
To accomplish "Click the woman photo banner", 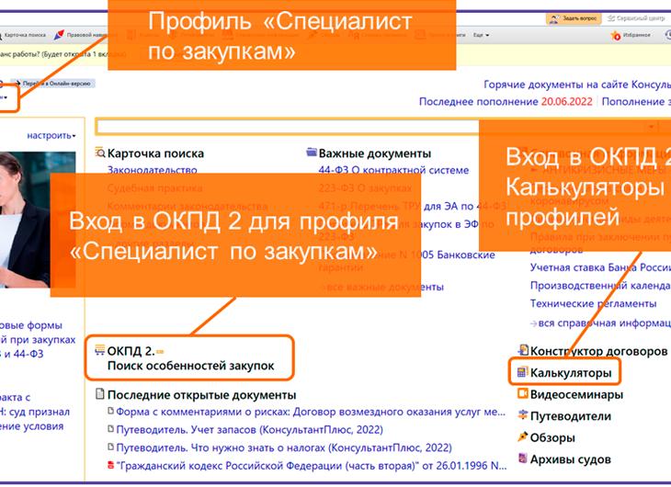I will click(x=38, y=219).
